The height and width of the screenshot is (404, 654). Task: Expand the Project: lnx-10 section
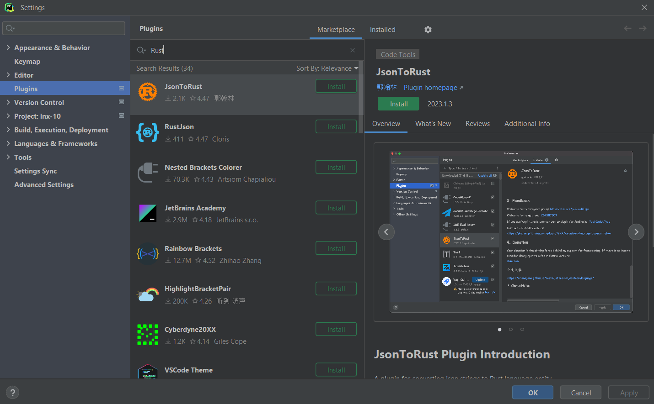pyautogui.click(x=8, y=116)
